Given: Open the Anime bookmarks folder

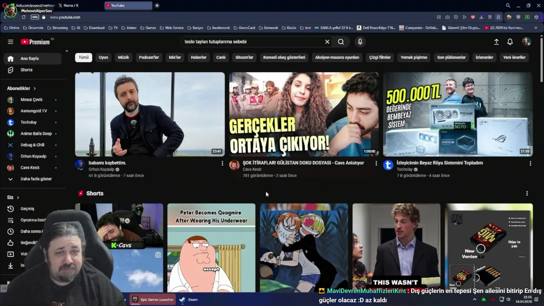Looking at the screenshot, I should (x=129, y=28).
